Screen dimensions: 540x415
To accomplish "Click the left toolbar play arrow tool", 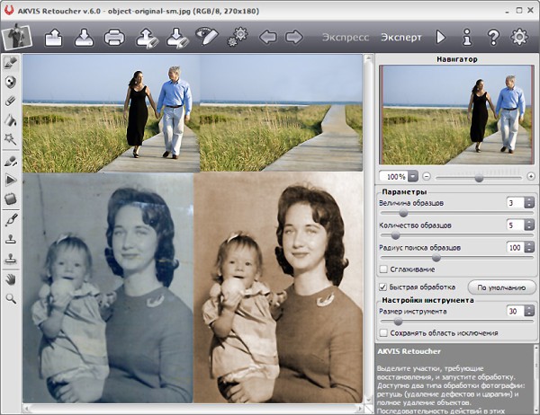I will [x=11, y=180].
